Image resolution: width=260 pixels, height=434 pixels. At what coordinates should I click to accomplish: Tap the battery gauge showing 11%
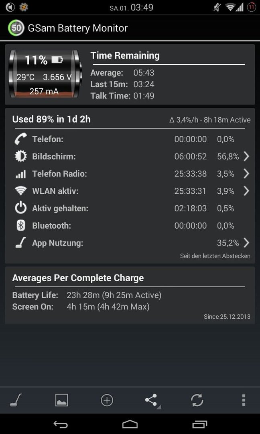tap(44, 74)
